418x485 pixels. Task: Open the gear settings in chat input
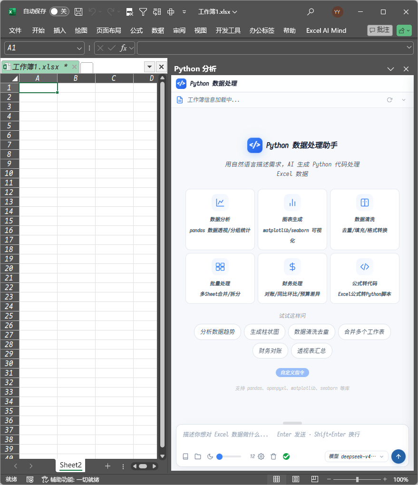click(x=261, y=456)
